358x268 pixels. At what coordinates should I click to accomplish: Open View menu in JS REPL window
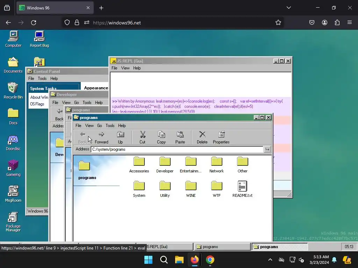click(x=126, y=68)
